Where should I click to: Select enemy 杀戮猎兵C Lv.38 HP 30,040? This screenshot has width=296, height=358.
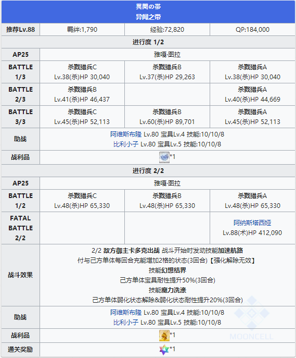pyautogui.click(x=82, y=72)
